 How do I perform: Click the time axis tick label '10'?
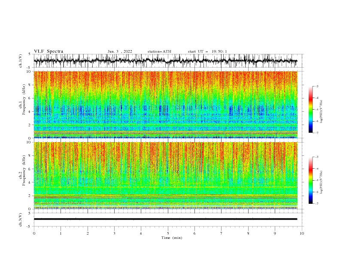pos(302,233)
